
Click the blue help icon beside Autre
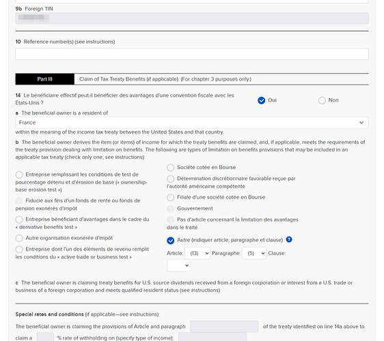[289, 239]
